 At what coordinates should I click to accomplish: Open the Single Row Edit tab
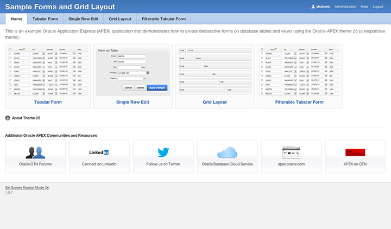tap(83, 18)
